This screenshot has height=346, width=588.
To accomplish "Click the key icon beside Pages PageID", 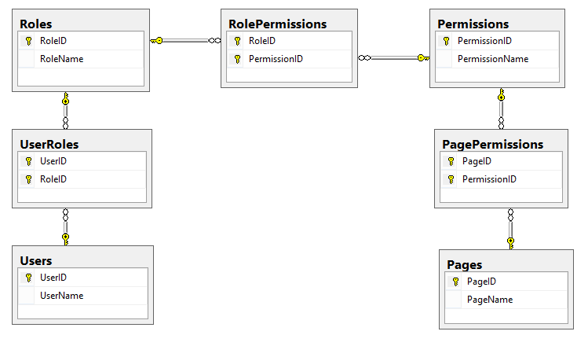I will coord(455,282).
